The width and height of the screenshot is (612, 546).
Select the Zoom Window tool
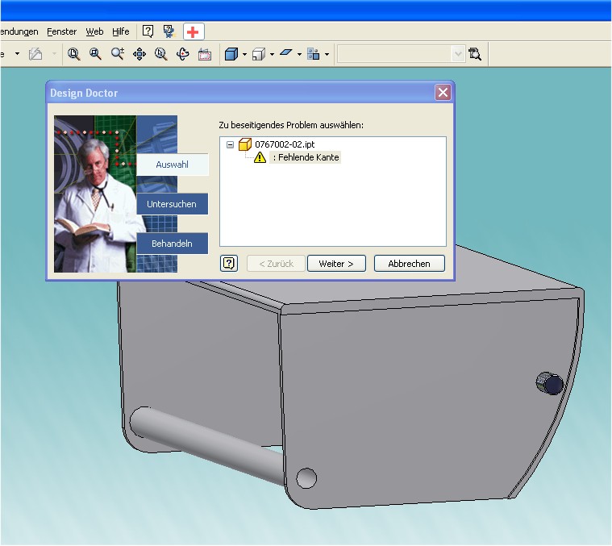95,54
